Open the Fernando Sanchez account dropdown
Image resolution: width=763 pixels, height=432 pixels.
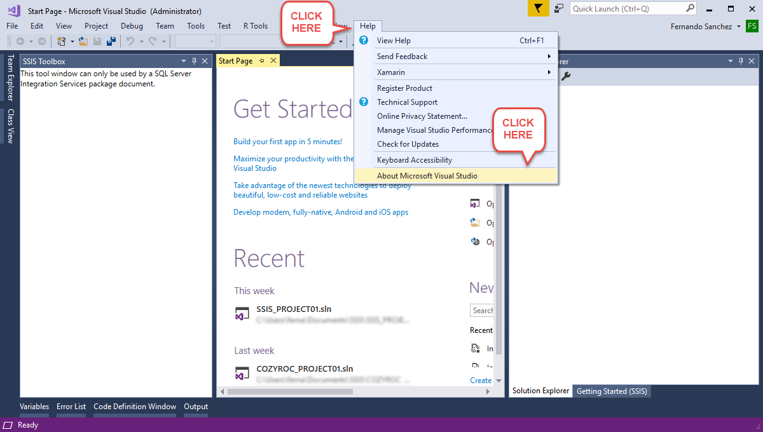tap(739, 27)
